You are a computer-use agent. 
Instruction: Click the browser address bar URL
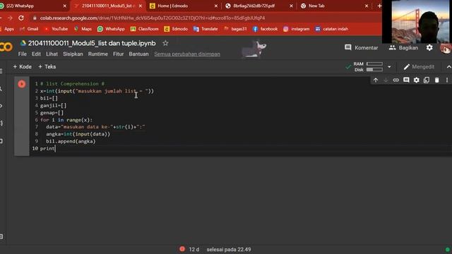(153, 18)
